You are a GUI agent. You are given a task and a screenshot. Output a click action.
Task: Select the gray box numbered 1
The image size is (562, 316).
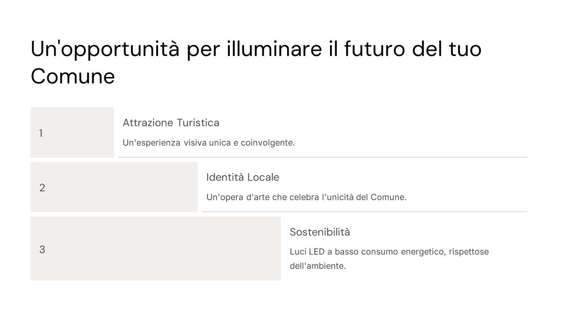[72, 132]
